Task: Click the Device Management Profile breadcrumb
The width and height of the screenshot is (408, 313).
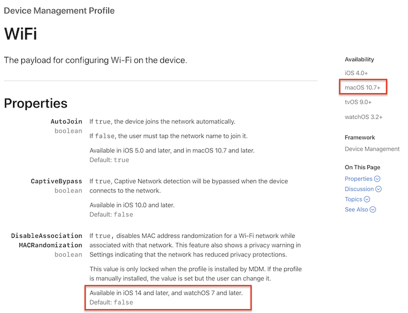Action: click(59, 11)
